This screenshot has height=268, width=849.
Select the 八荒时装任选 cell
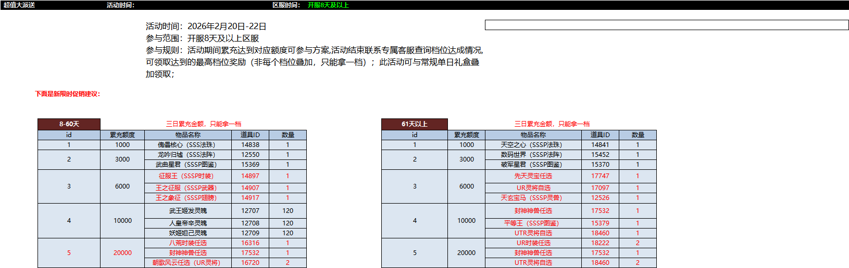point(188,243)
